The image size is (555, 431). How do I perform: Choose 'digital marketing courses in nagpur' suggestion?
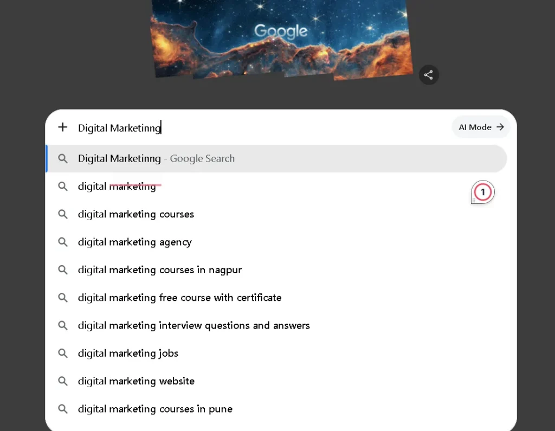pos(276,270)
